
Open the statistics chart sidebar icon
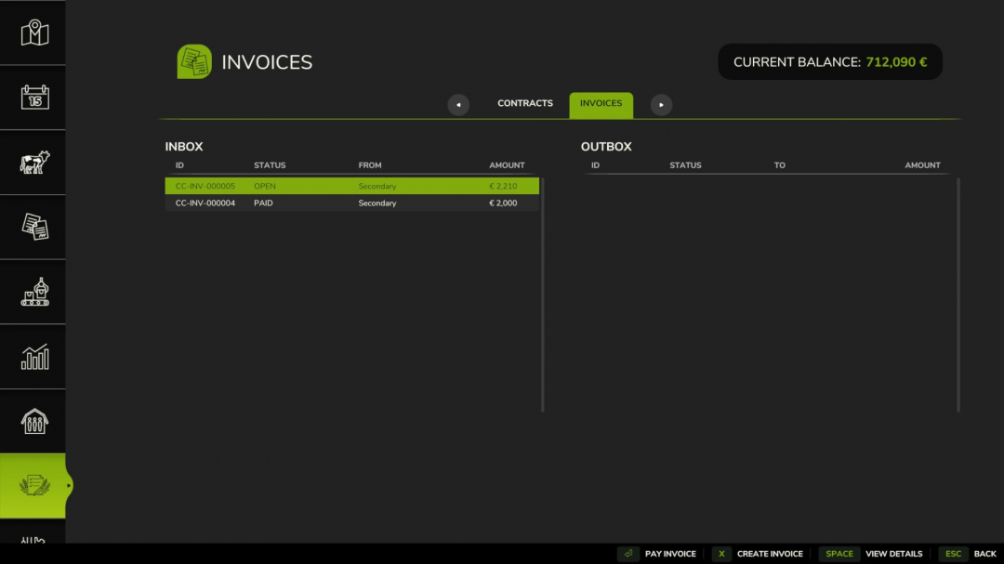coord(33,356)
